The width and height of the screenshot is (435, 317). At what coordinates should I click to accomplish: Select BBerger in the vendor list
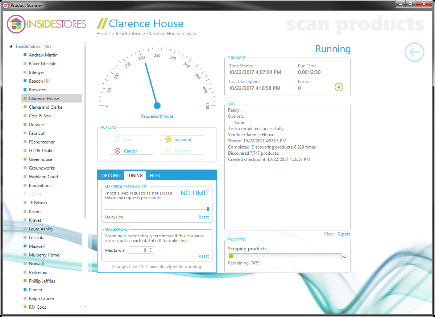(37, 72)
